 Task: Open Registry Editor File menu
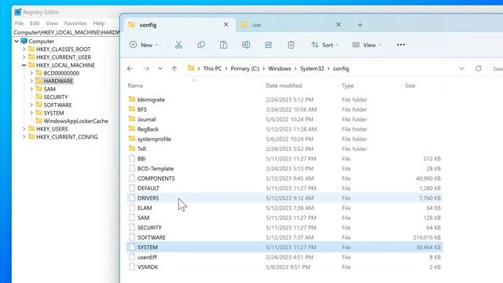click(19, 24)
